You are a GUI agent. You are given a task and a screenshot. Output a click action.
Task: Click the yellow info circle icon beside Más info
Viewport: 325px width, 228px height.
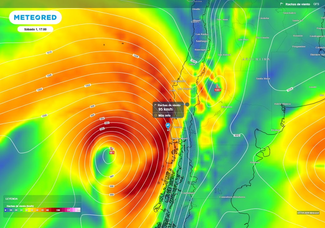[156, 115]
